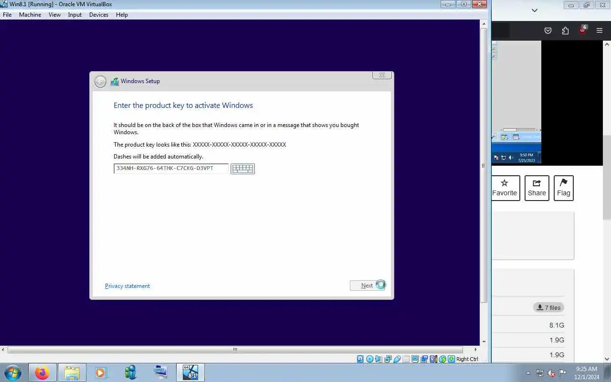
Task: Click the VirtualBox 8.1 VM taskbar icon
Action: point(190,372)
